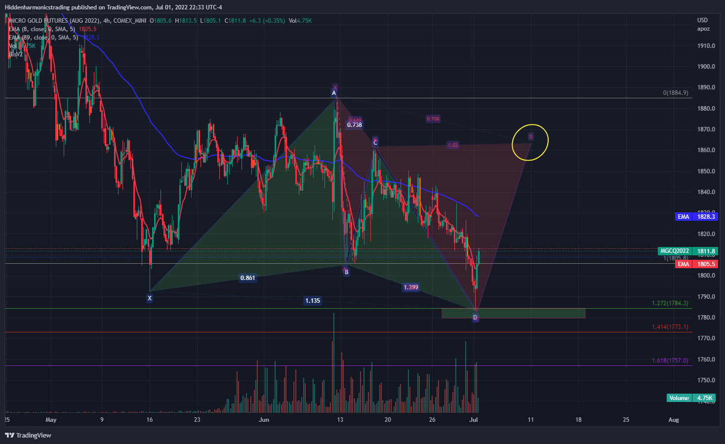Click the TradingView logo at the chart's bottom
The image size is (725, 444).
[28, 435]
